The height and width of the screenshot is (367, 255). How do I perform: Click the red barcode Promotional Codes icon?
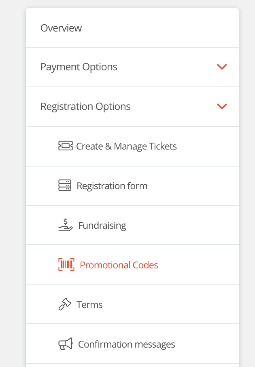coord(66,264)
